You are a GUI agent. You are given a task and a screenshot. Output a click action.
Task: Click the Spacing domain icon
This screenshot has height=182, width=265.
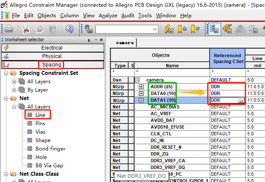point(6,65)
